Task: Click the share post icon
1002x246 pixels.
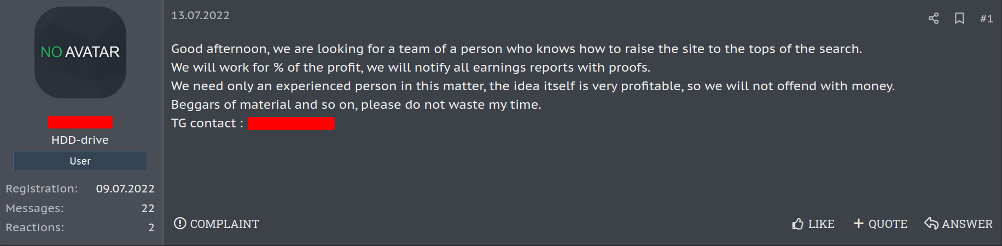Action: [x=933, y=19]
